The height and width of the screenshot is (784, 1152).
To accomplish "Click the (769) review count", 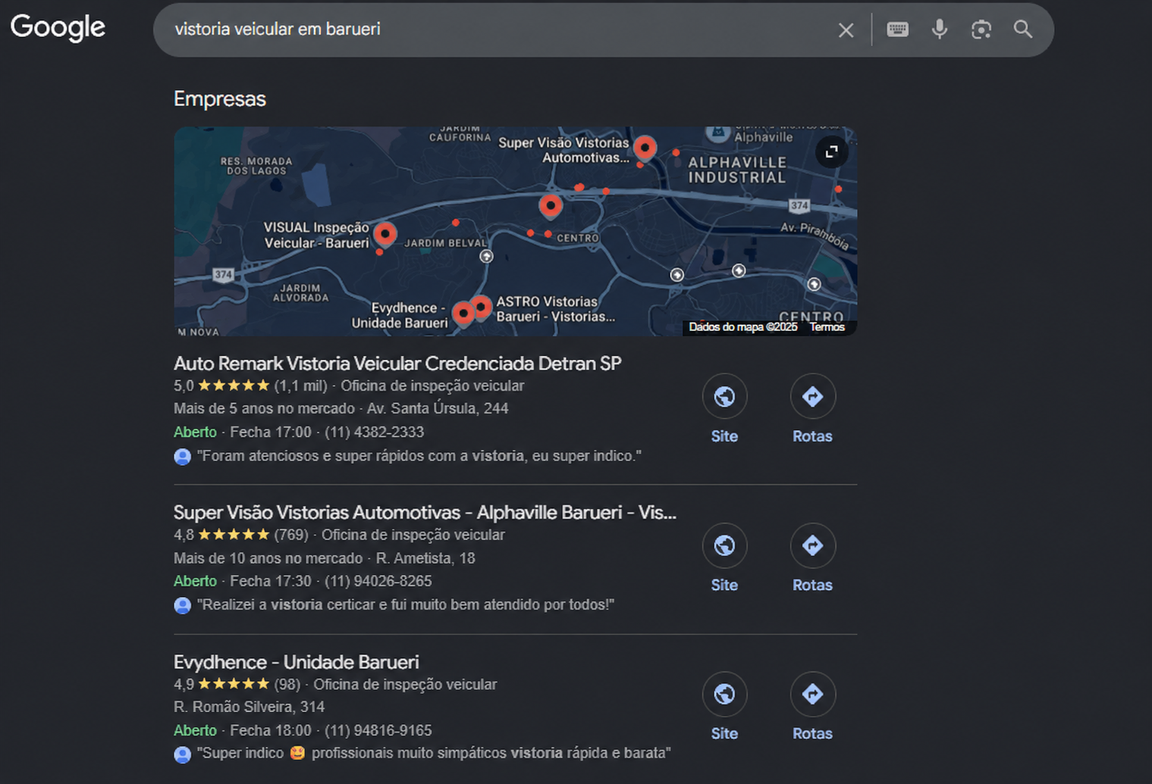I will pos(291,535).
